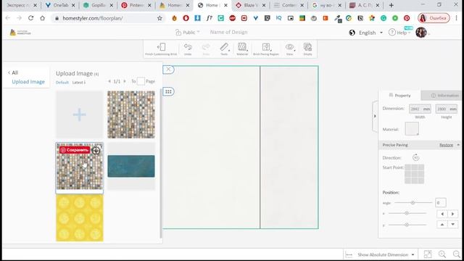Nudge position down arrow
464x261 pixels.
point(452,225)
